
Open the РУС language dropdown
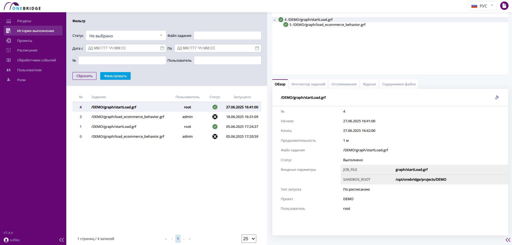coord(482,6)
